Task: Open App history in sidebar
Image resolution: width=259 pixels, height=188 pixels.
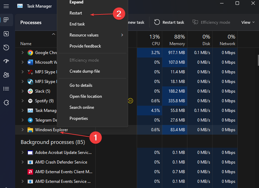Action: [x=6, y=48]
